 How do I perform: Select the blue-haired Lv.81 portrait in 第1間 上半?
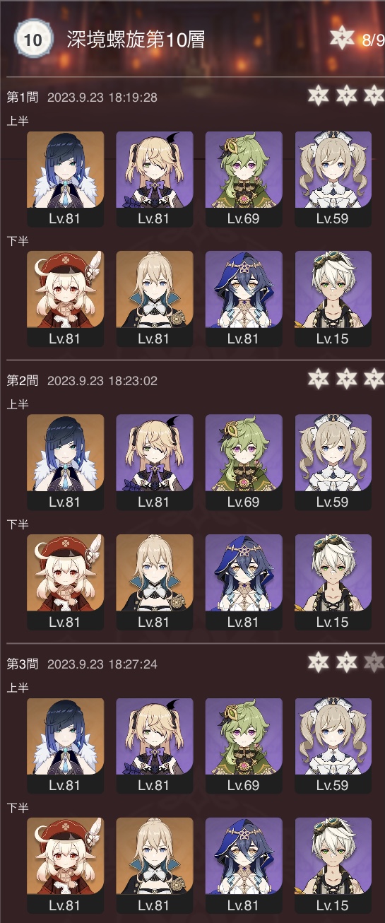[x=65, y=180]
